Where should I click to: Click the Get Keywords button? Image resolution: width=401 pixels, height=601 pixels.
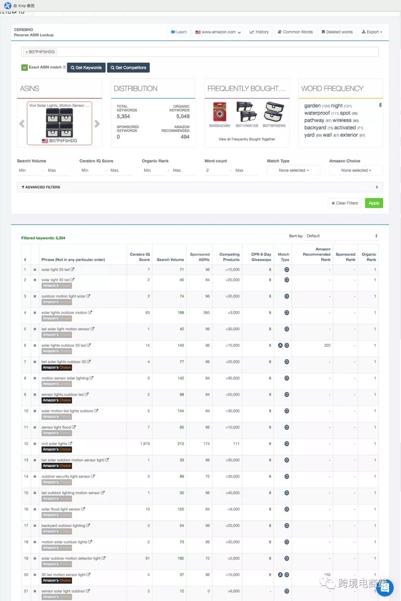[86, 68]
